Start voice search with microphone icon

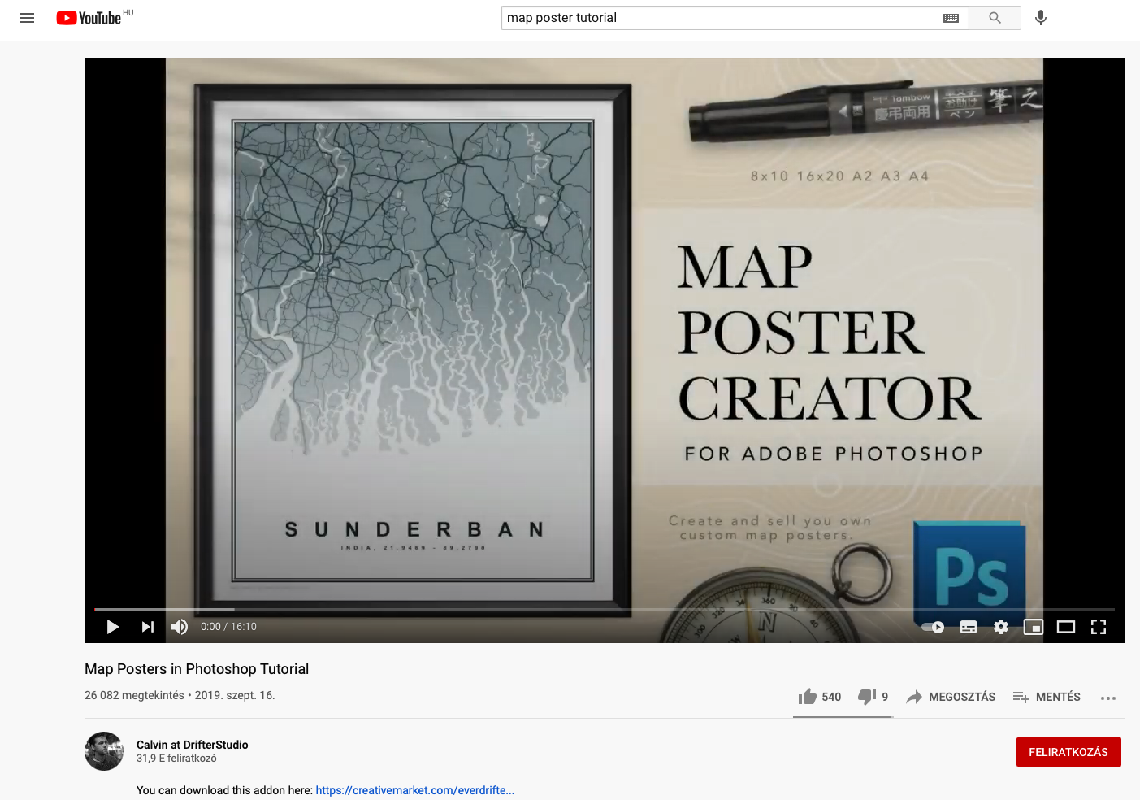(1041, 18)
